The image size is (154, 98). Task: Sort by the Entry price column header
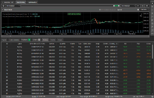click(87, 43)
